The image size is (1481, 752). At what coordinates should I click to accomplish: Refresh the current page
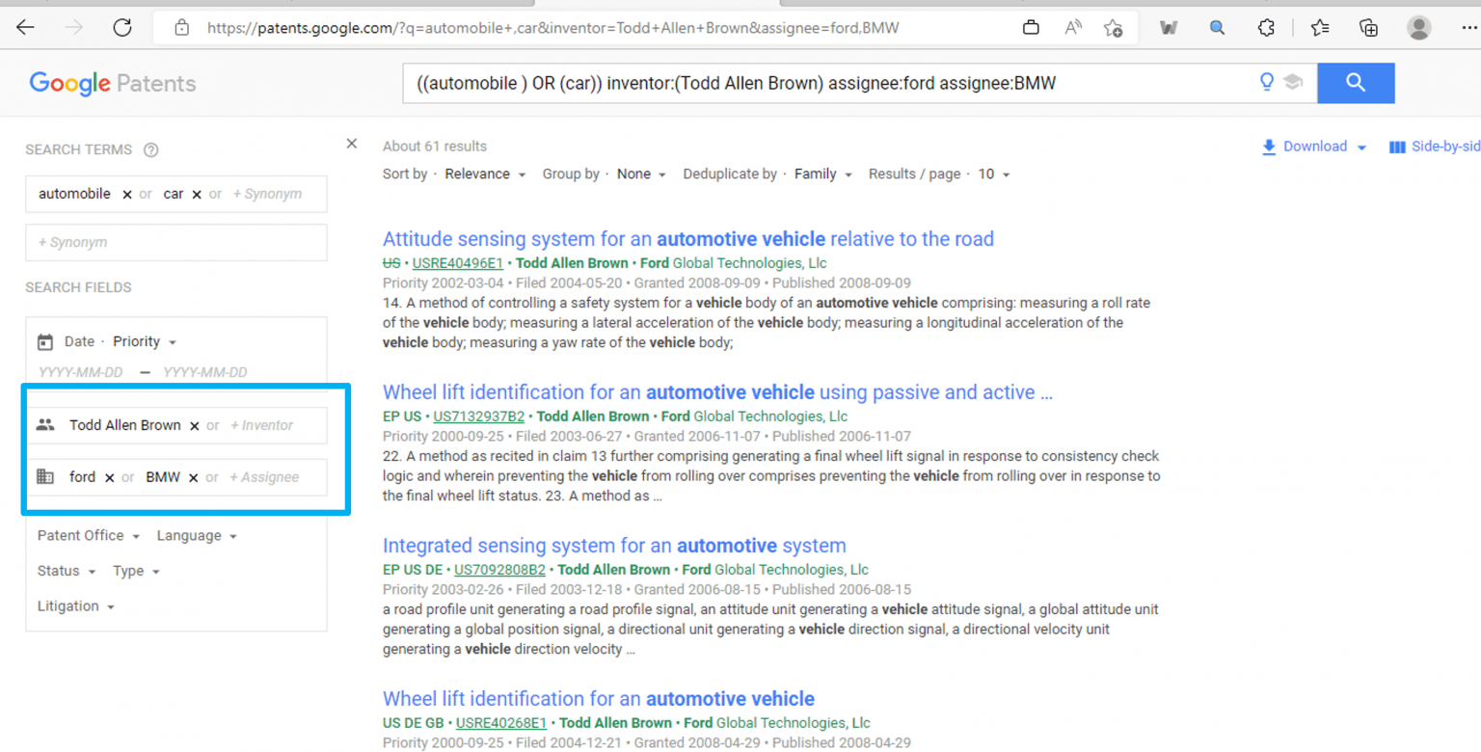(x=122, y=27)
